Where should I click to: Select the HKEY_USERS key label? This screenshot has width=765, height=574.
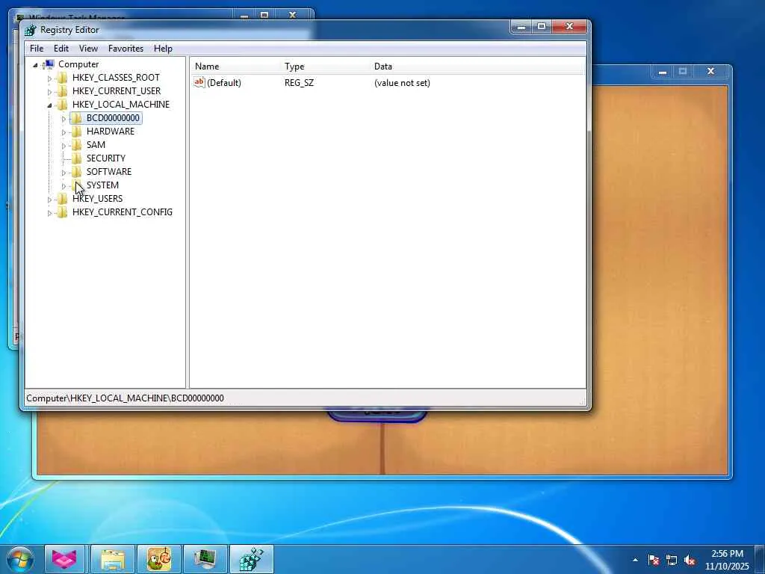point(98,198)
